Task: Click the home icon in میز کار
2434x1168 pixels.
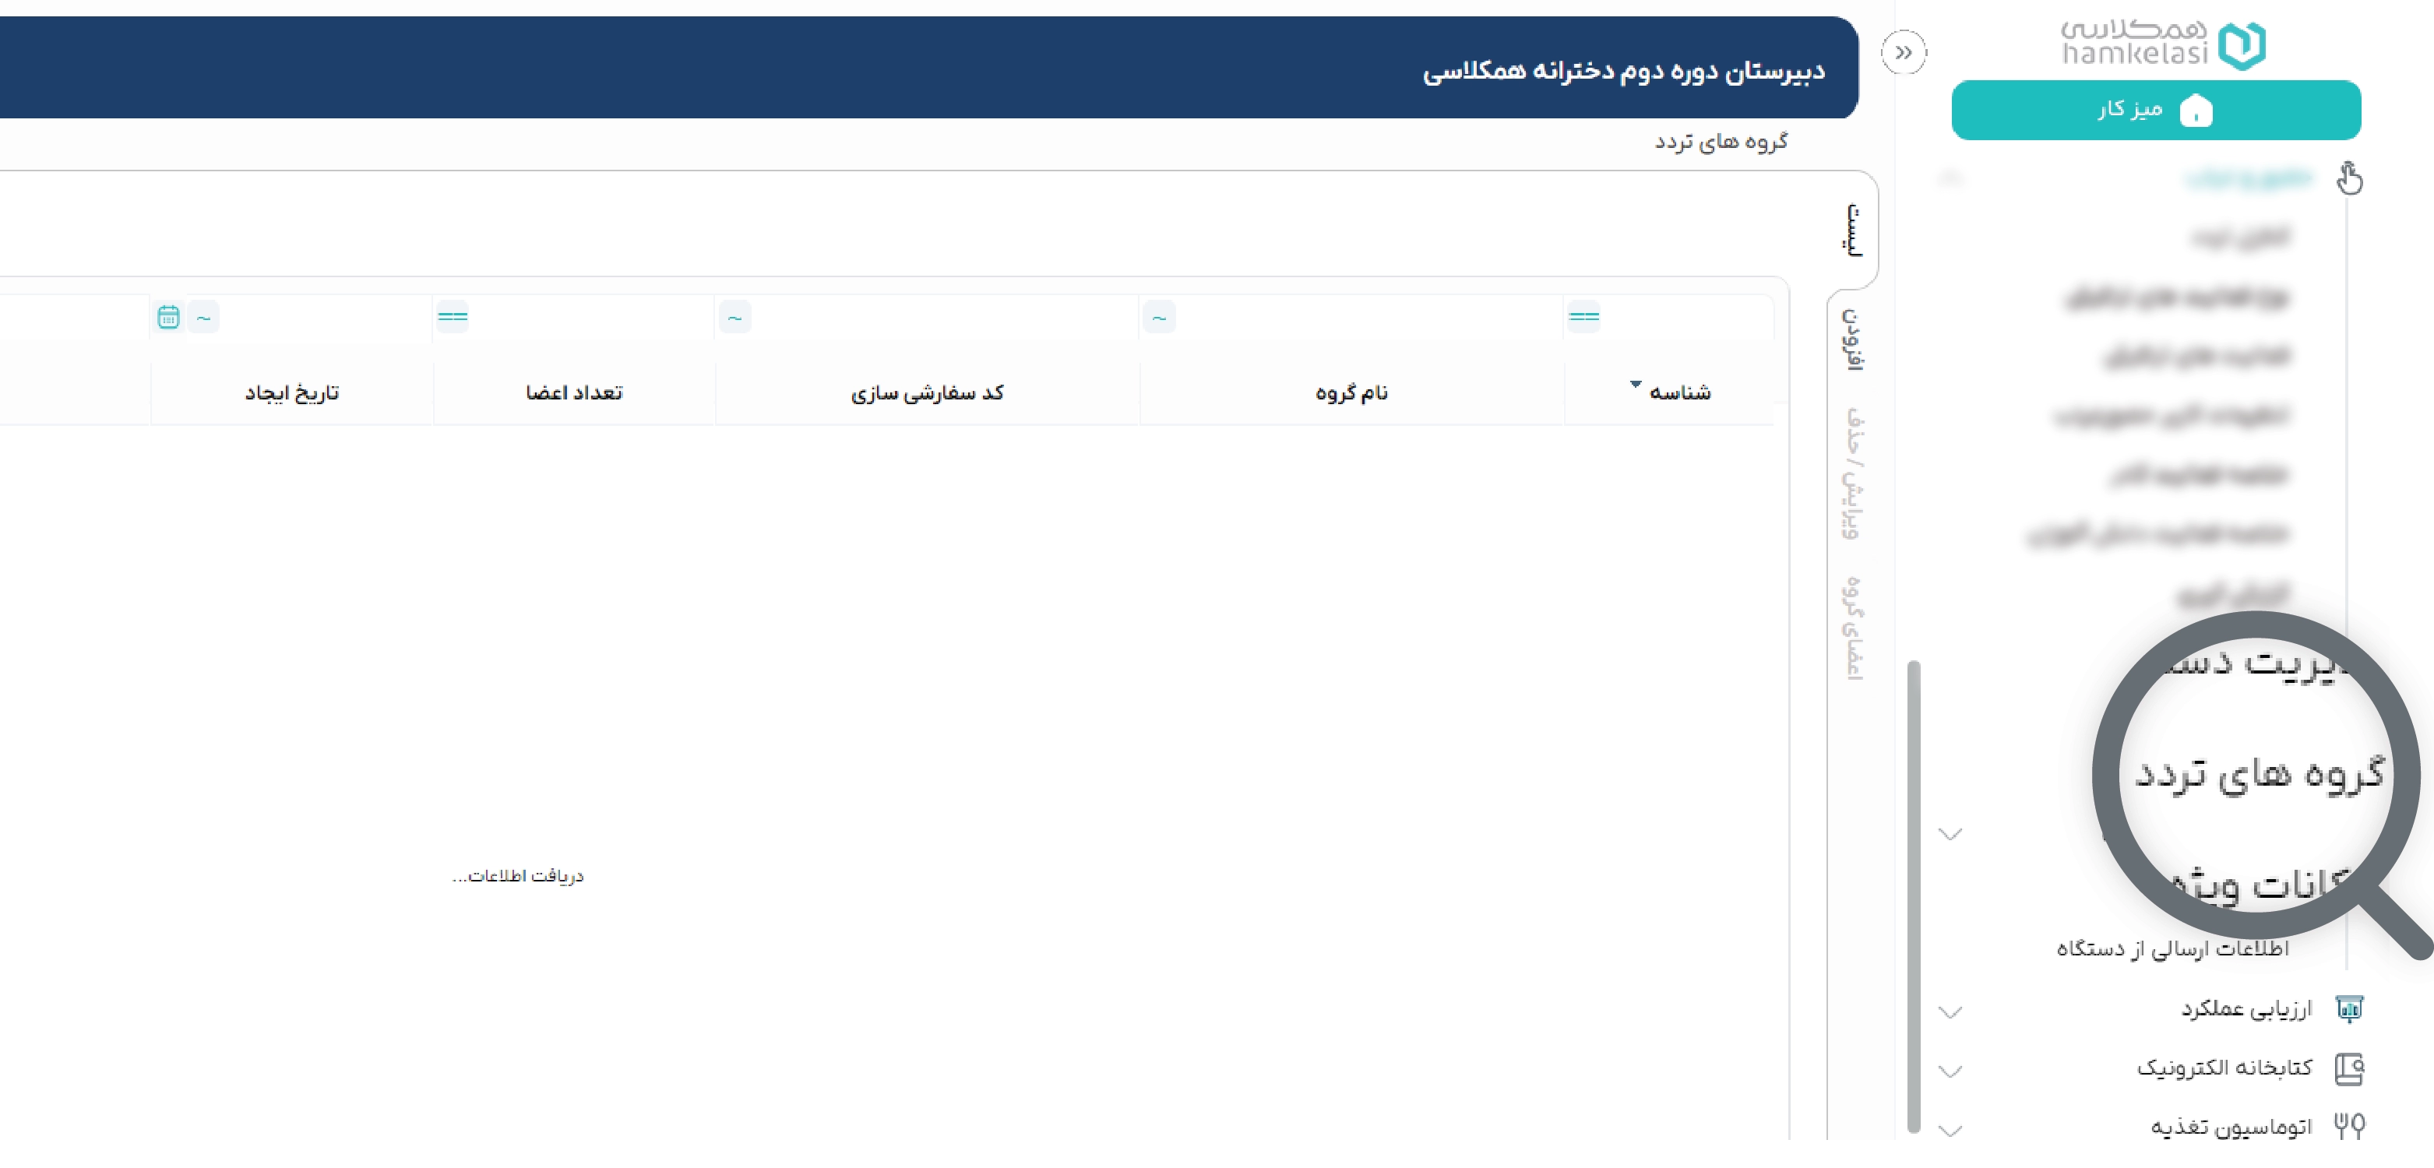Action: point(2195,111)
